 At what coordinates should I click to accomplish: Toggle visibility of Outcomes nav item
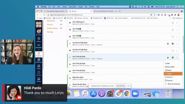coord(61,21)
